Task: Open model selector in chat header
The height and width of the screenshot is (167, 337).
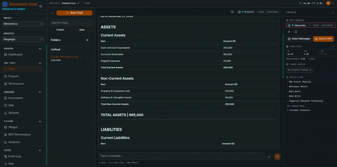Action: tap(259, 12)
